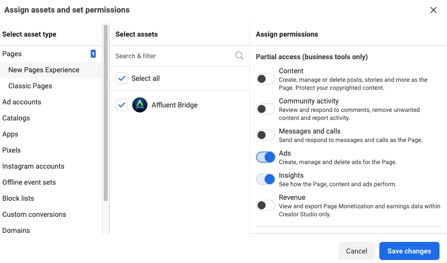Select New Pages Experience
The height and width of the screenshot is (263, 447).
coord(44,70)
